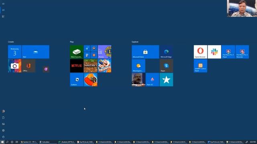The image size is (257, 144).
Task: Launch the Solitaire tile
Action: 77,80
